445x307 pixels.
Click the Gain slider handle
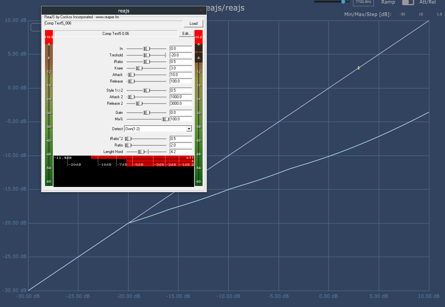tap(146, 113)
